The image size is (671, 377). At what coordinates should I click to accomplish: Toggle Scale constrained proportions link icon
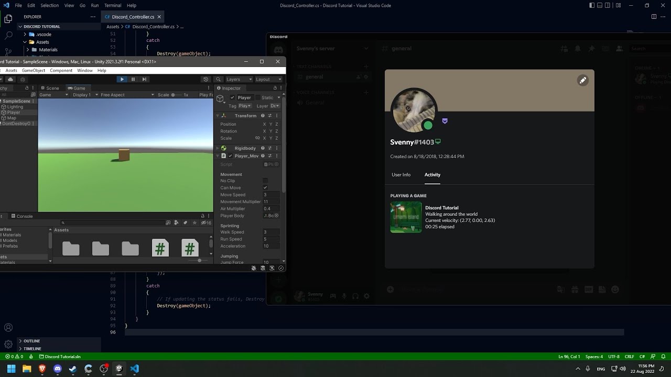click(x=257, y=138)
